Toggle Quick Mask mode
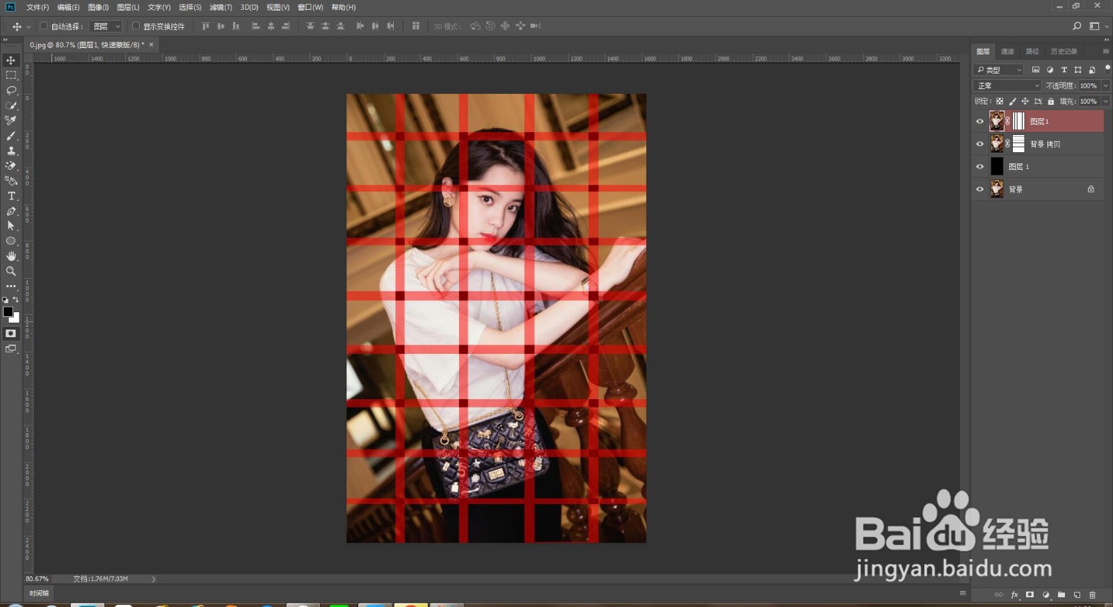This screenshot has width=1113, height=607. coord(11,334)
